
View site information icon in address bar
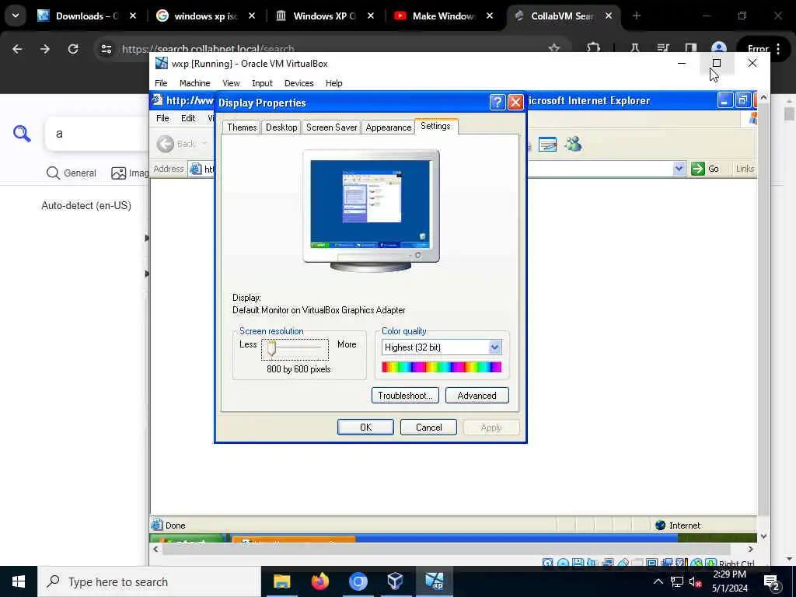coord(106,49)
